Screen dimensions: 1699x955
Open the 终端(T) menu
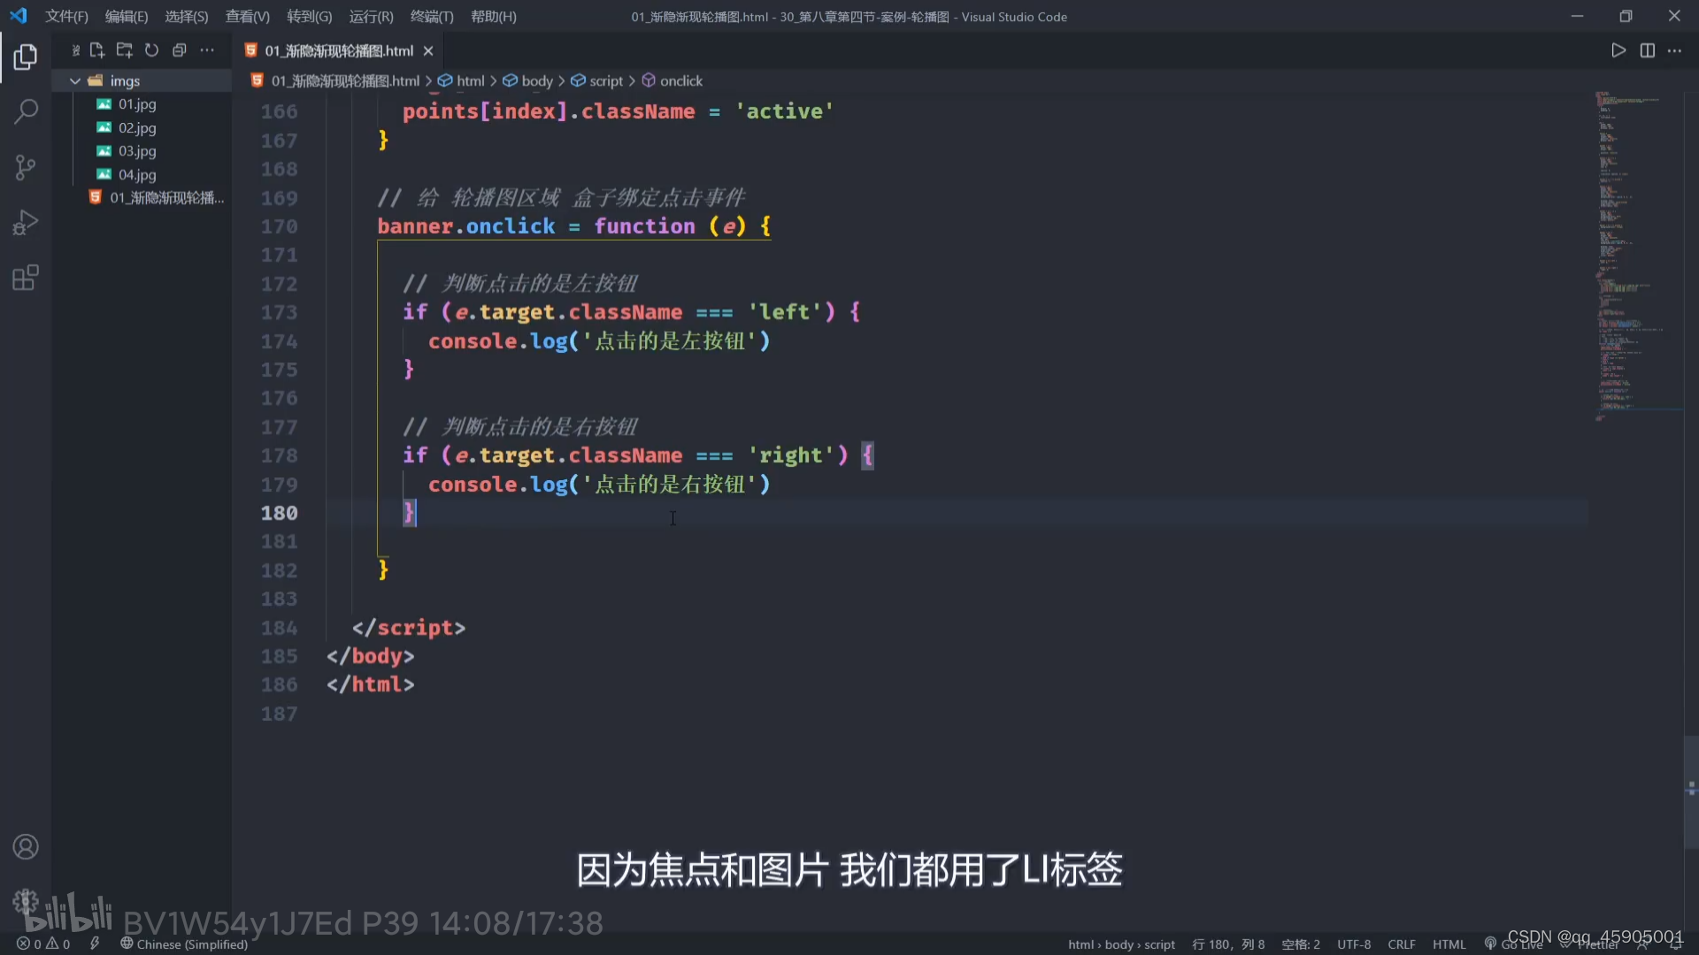(x=431, y=16)
